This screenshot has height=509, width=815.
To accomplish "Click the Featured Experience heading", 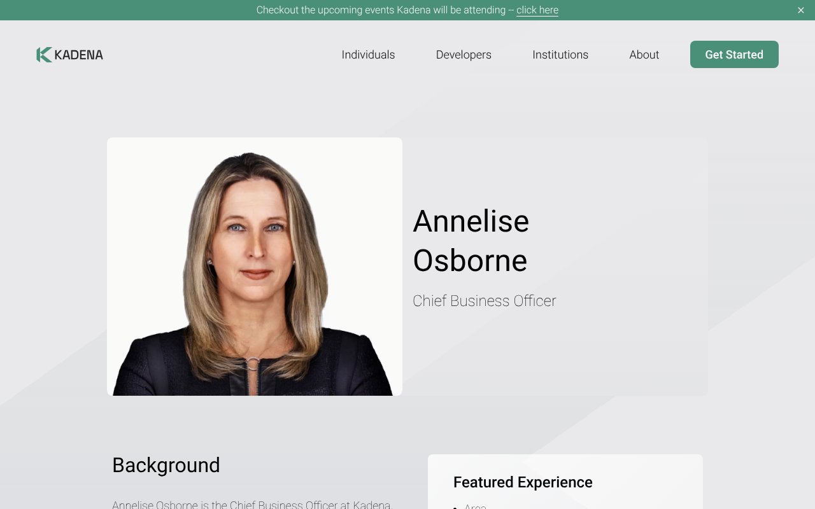I will 523,482.
